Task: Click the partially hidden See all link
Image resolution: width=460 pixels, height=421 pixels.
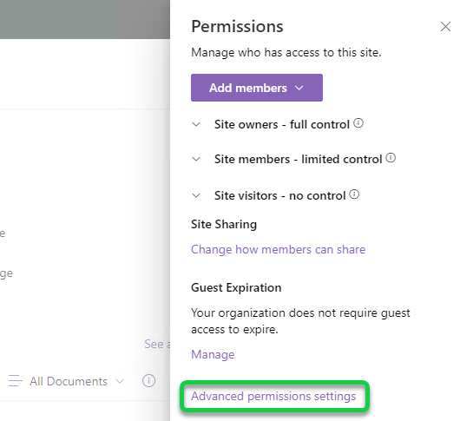Action: [x=157, y=344]
